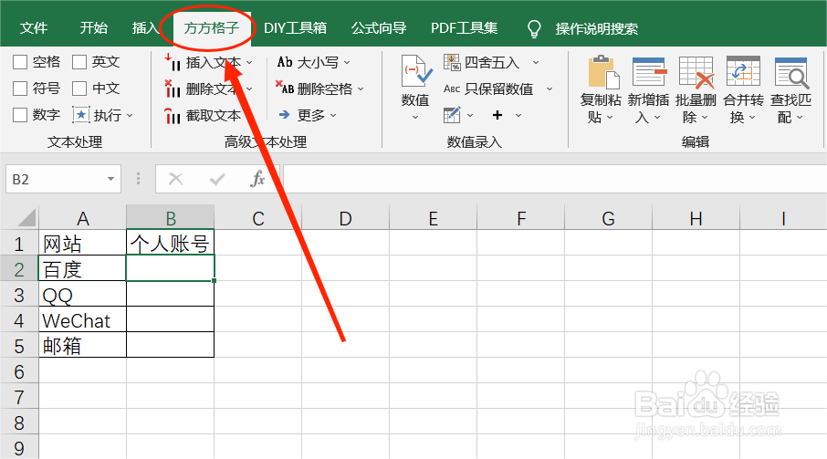Switch to the DIY工具箱 tab
The height and width of the screenshot is (459, 827).
pyautogui.click(x=296, y=28)
